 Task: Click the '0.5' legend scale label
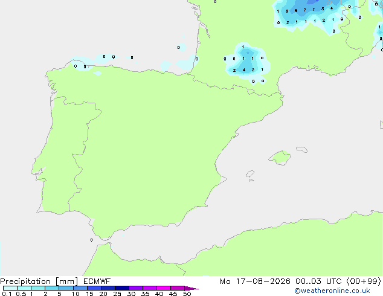click(21, 294)
